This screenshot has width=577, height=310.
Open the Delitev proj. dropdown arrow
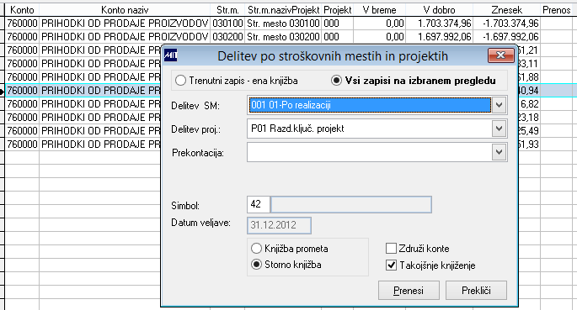(499, 129)
